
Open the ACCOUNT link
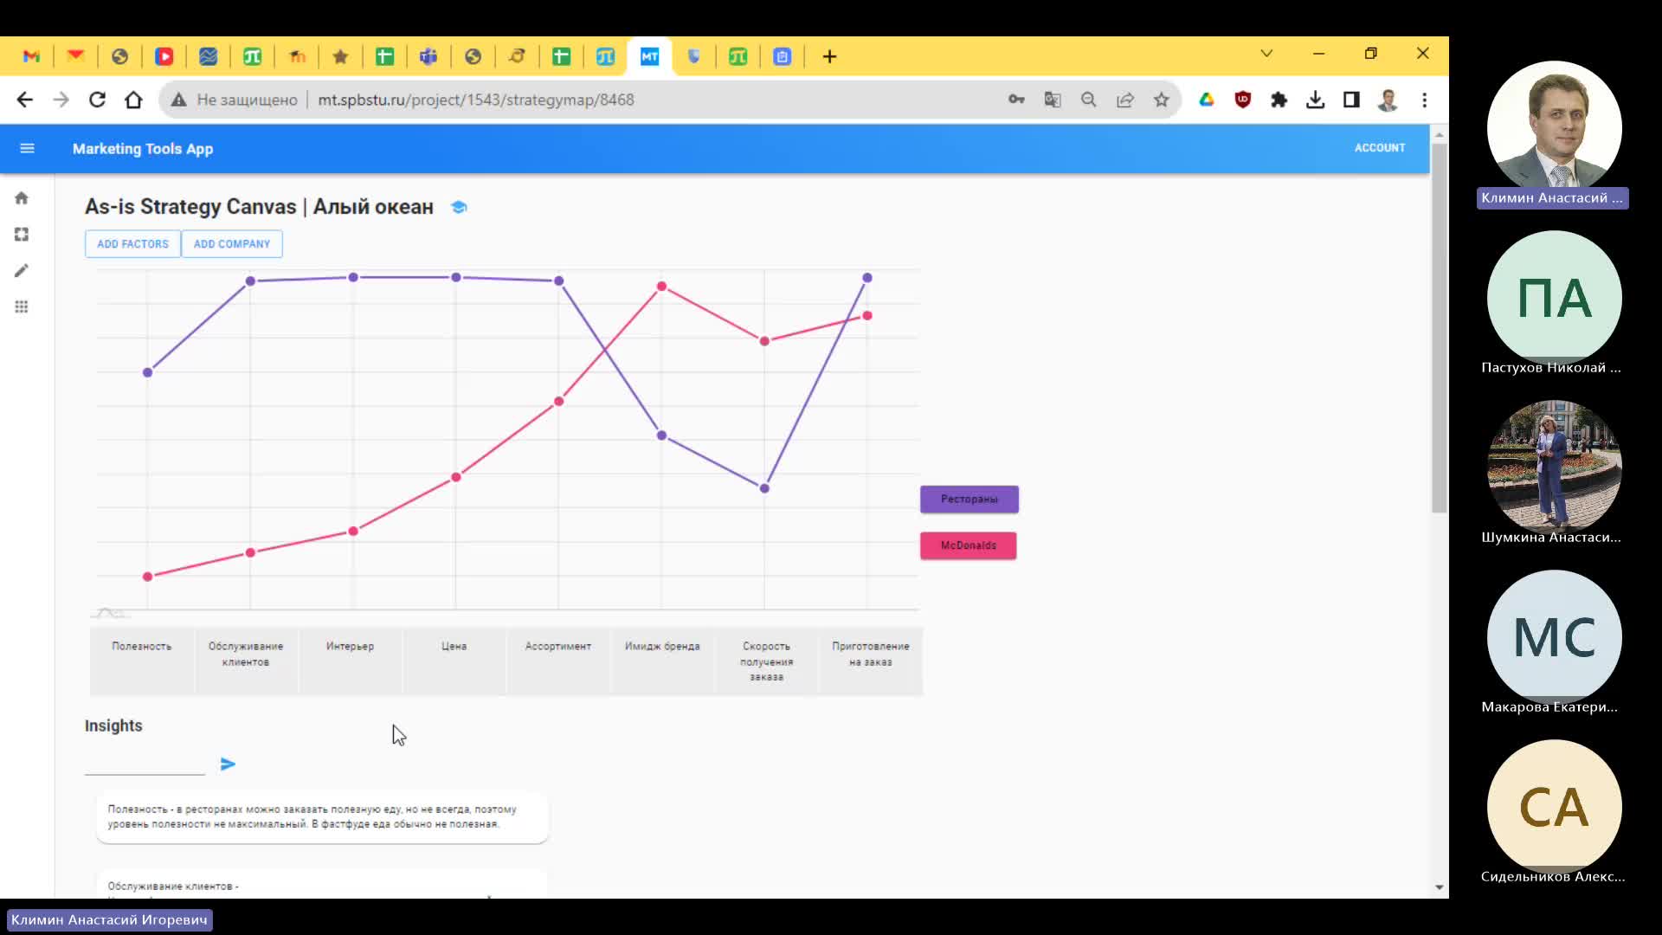[x=1380, y=148]
